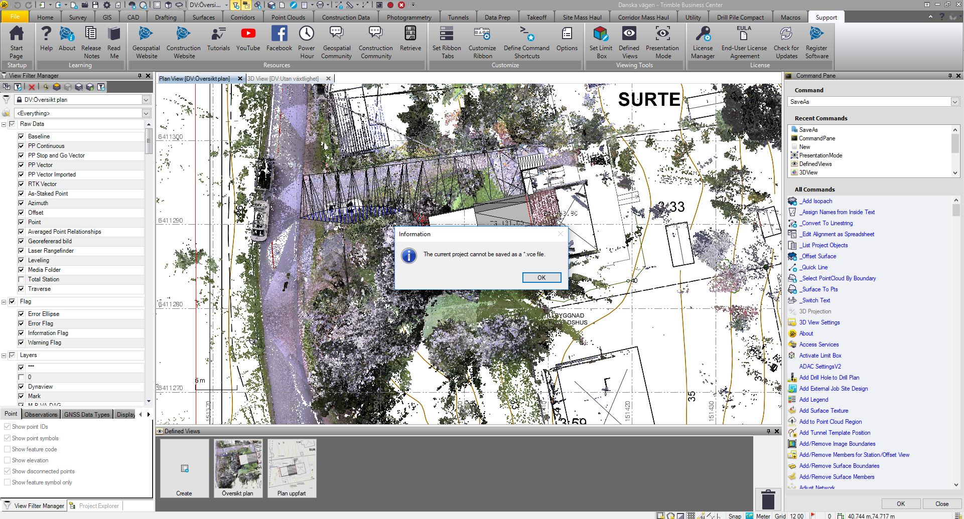Switch to 3D View Utan växtlighet tab
This screenshot has height=519, width=964.
pyautogui.click(x=283, y=79)
